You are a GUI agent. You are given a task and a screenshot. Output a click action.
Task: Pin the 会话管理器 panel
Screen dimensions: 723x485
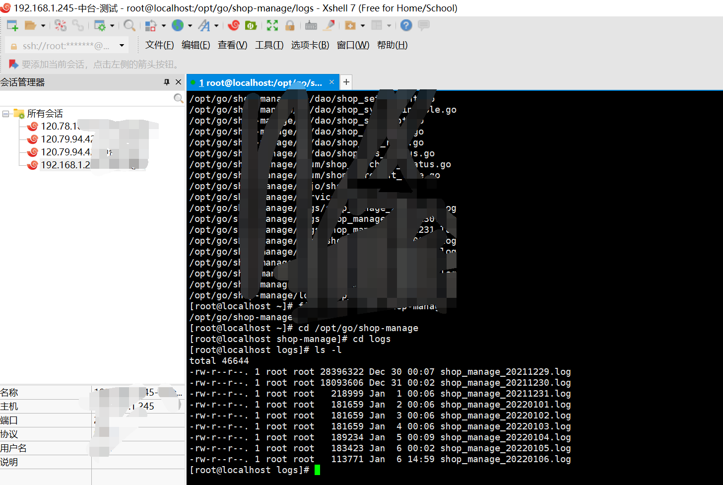point(167,82)
